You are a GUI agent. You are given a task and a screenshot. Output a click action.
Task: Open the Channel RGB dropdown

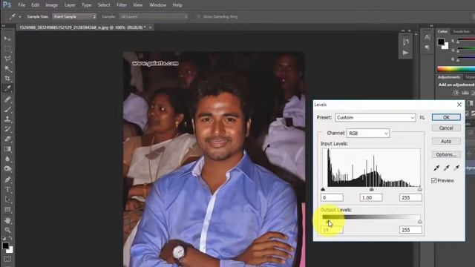[x=368, y=133]
